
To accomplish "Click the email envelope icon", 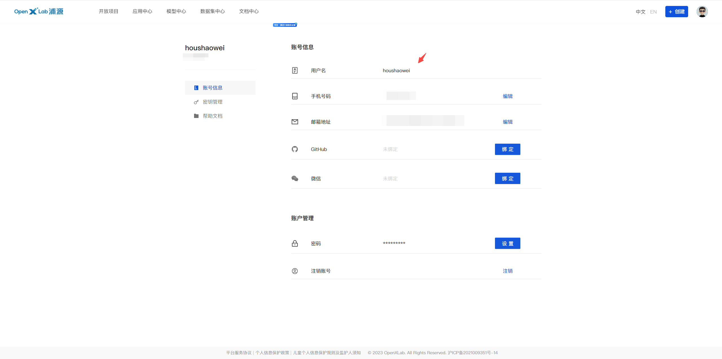I will (295, 122).
